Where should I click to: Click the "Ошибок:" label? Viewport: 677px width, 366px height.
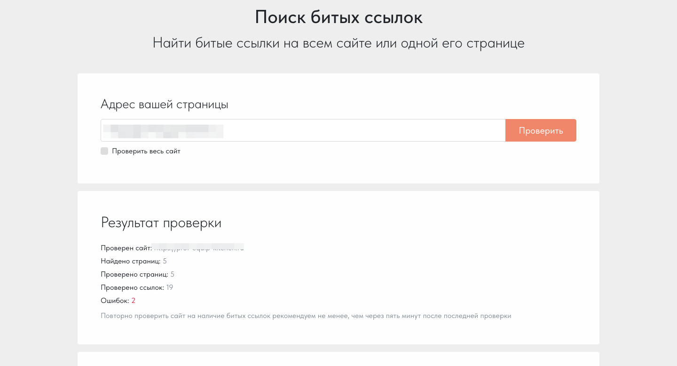pos(114,300)
